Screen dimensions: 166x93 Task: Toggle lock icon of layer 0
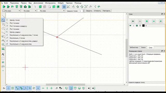coord(134,26)
